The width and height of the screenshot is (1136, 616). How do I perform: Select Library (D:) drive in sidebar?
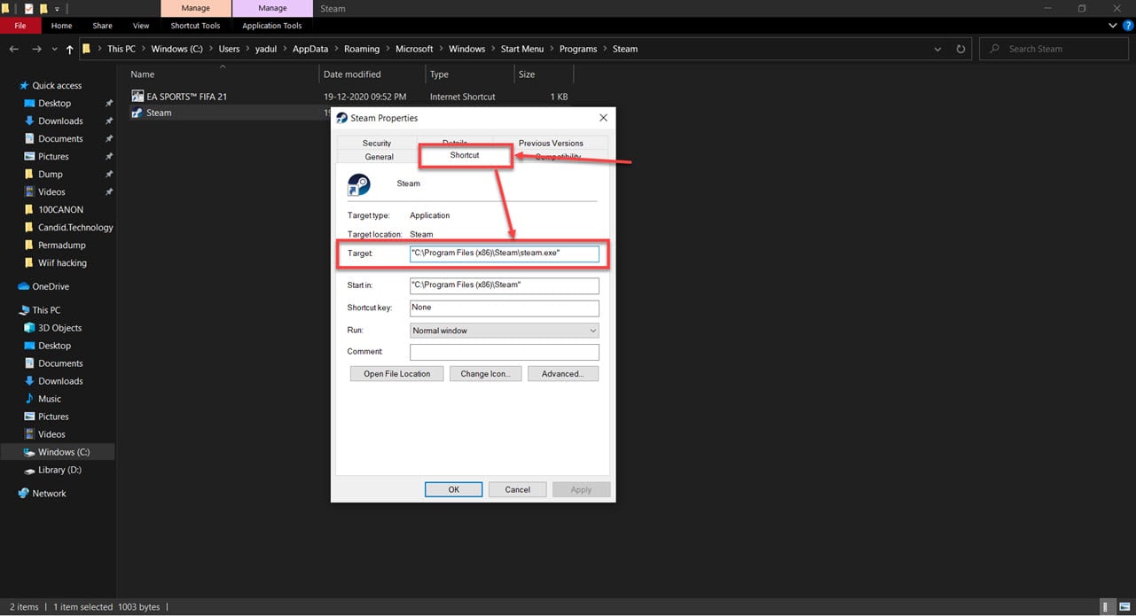(59, 470)
